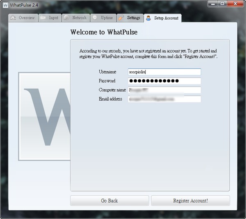This screenshot has height=219, width=246.
Task: Click the Username label
Action: [107, 72]
